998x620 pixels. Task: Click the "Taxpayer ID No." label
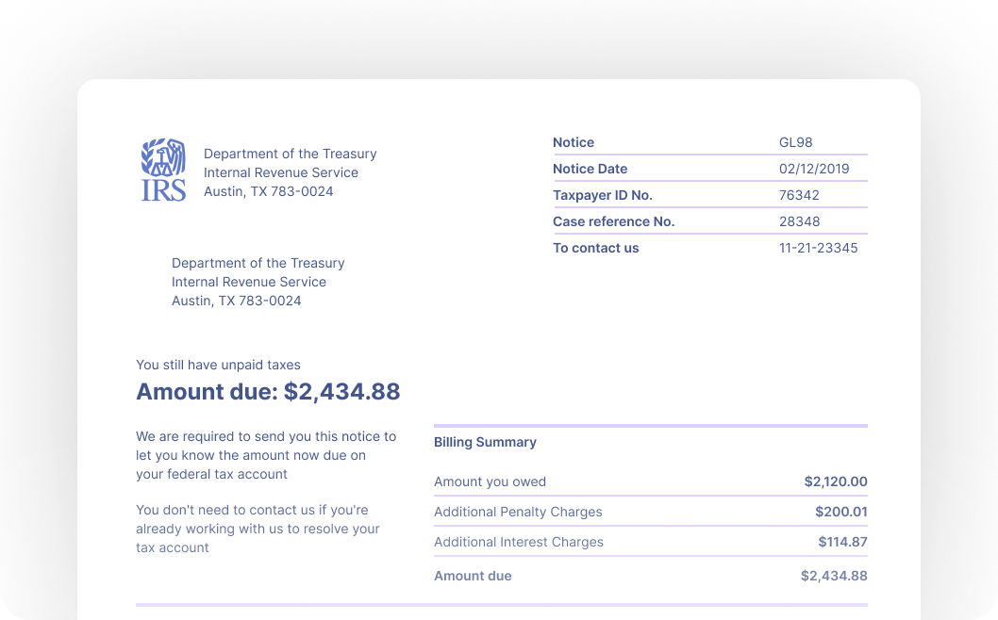602,195
